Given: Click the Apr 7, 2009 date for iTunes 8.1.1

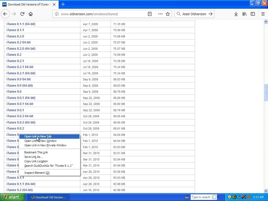Looking at the screenshot, I should (x=90, y=30).
